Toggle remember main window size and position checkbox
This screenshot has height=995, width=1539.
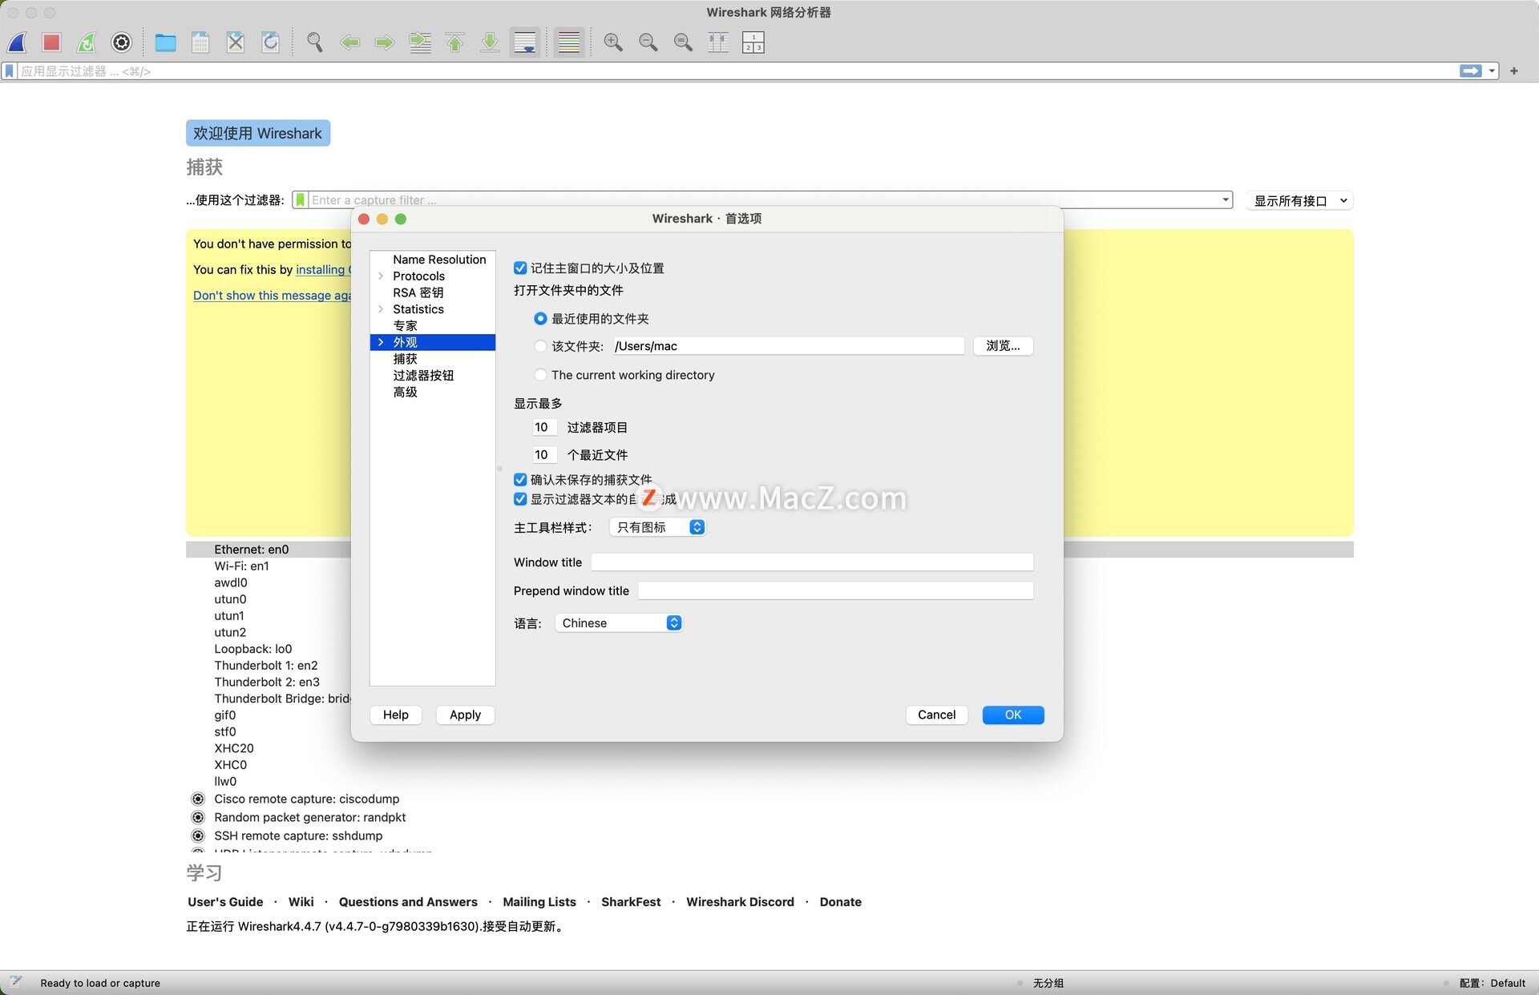click(520, 268)
